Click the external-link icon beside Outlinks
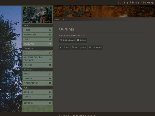The width and height of the screenshot is (155, 116). click(x=50, y=44)
